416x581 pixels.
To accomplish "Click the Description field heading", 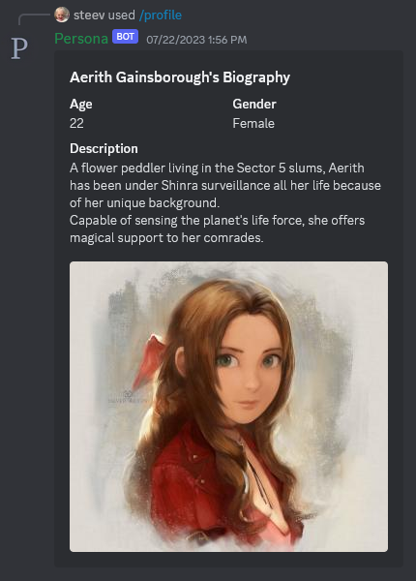I will click(x=104, y=148).
